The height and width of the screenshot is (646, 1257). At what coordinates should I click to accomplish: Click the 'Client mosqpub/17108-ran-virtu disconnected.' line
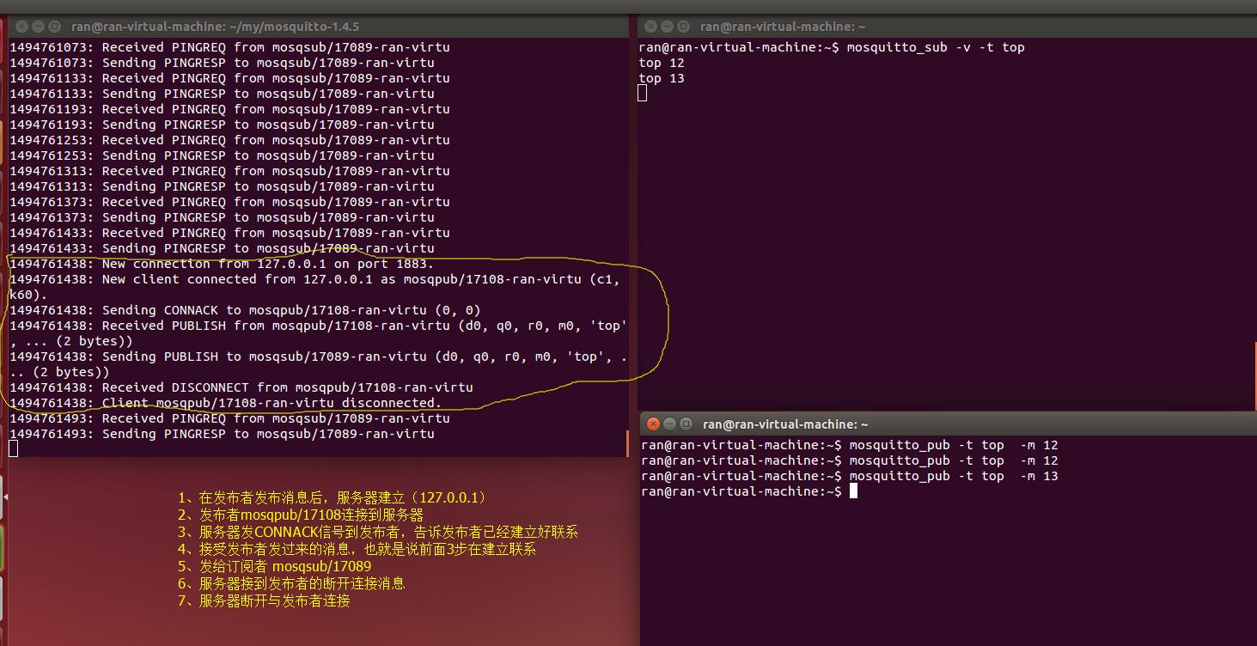pos(225,403)
